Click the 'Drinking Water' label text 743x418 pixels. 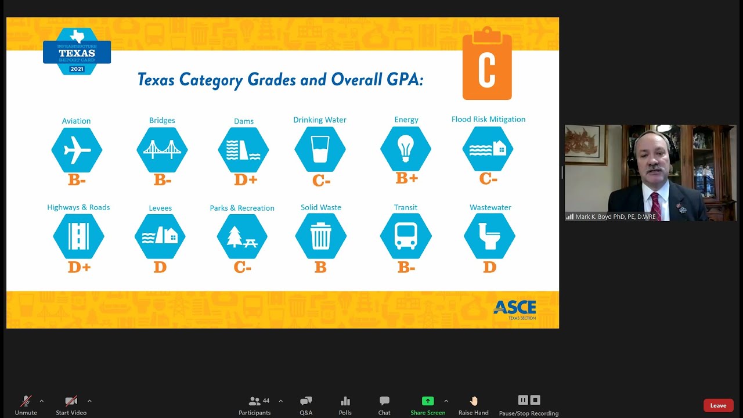(320, 120)
